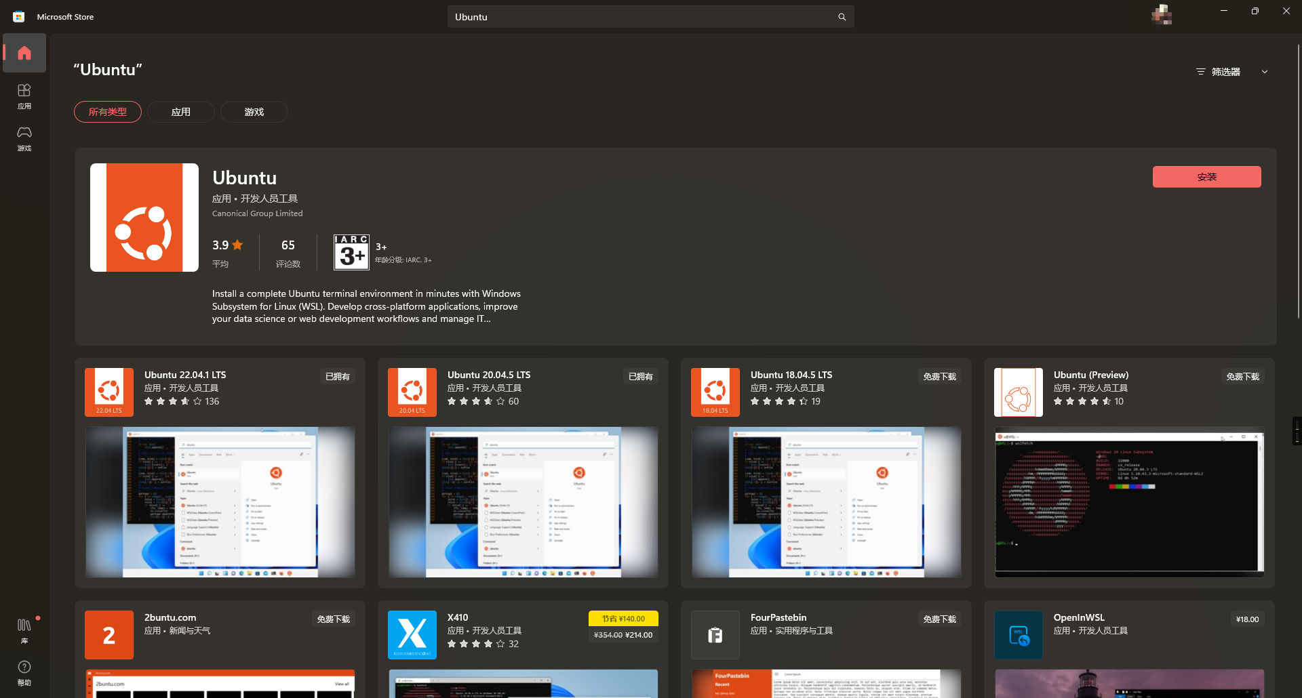Click the filter lines icon beside 筛选器
This screenshot has width=1302, height=698.
[1200, 72]
